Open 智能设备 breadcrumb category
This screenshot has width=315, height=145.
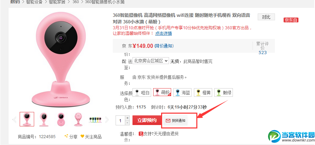pyautogui.click(x=35, y=2)
